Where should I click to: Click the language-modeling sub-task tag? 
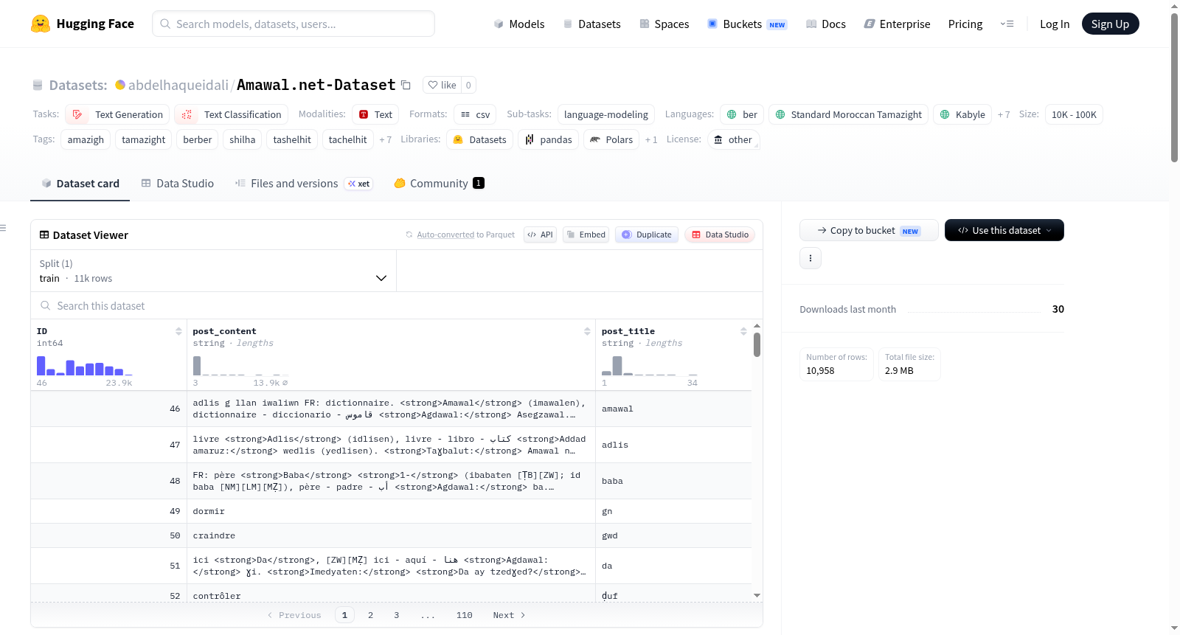(606, 114)
